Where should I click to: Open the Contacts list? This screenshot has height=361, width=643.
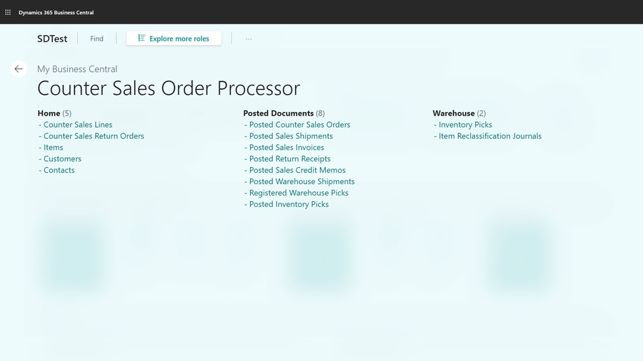point(59,171)
